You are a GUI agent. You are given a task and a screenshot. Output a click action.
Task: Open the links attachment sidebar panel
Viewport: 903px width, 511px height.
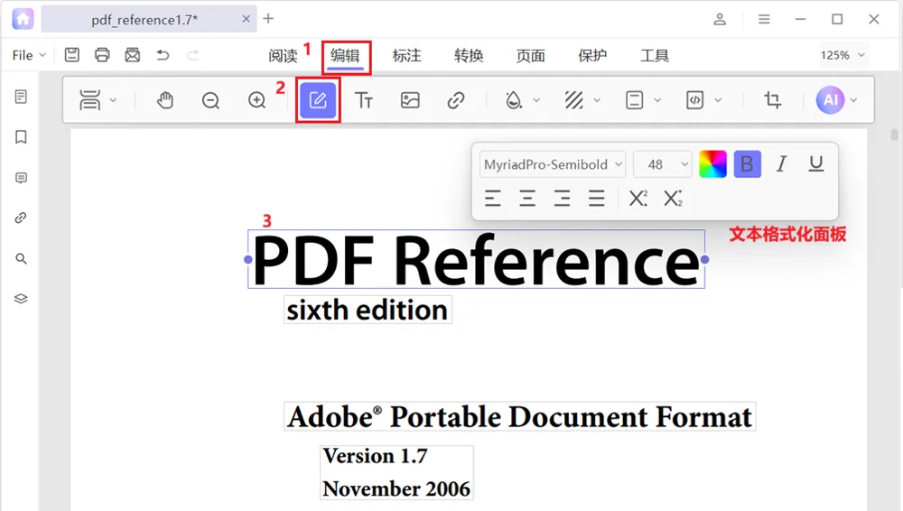pyautogui.click(x=21, y=218)
